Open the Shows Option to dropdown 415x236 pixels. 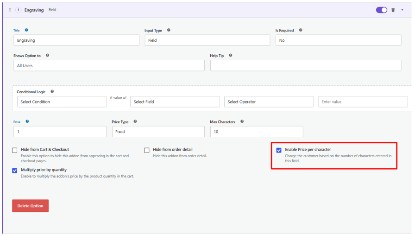tap(109, 65)
